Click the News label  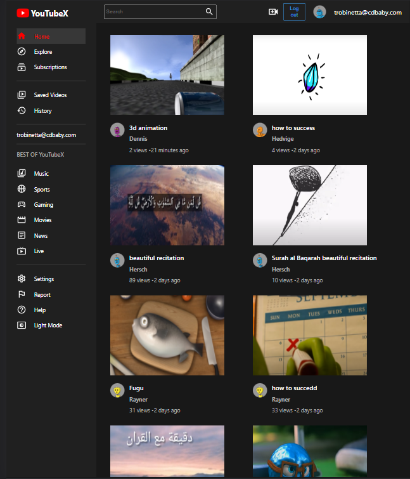(41, 236)
